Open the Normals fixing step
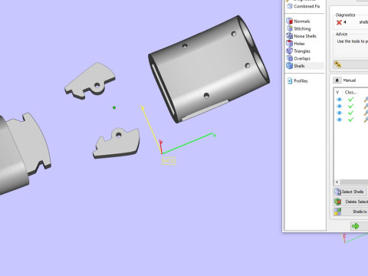368x276 pixels. click(x=298, y=21)
